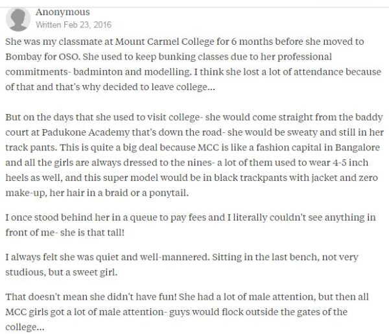Click the phrase "badminton and modelling"

pyautogui.click(x=132, y=72)
